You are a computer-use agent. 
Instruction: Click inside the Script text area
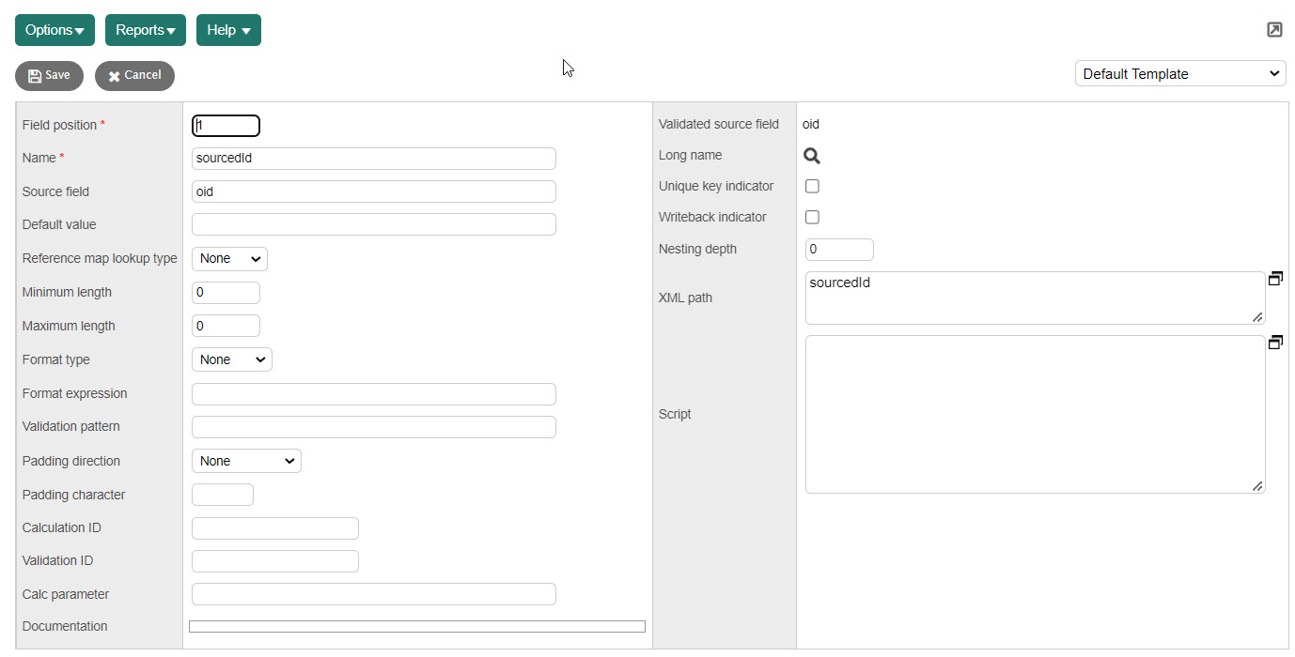pos(1034,414)
